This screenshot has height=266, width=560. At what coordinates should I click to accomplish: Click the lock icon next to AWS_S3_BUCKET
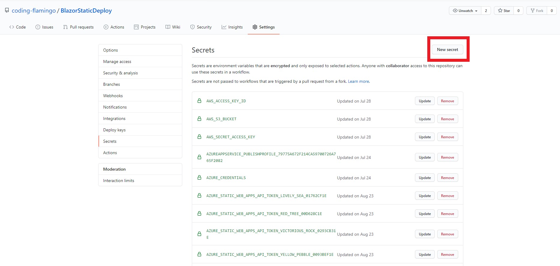[199, 119]
